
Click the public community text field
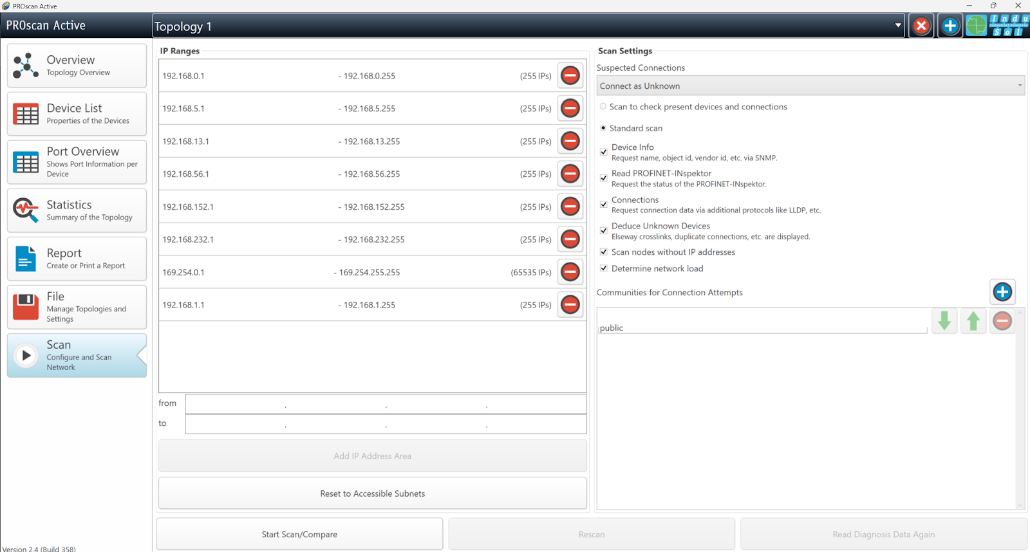pos(763,327)
